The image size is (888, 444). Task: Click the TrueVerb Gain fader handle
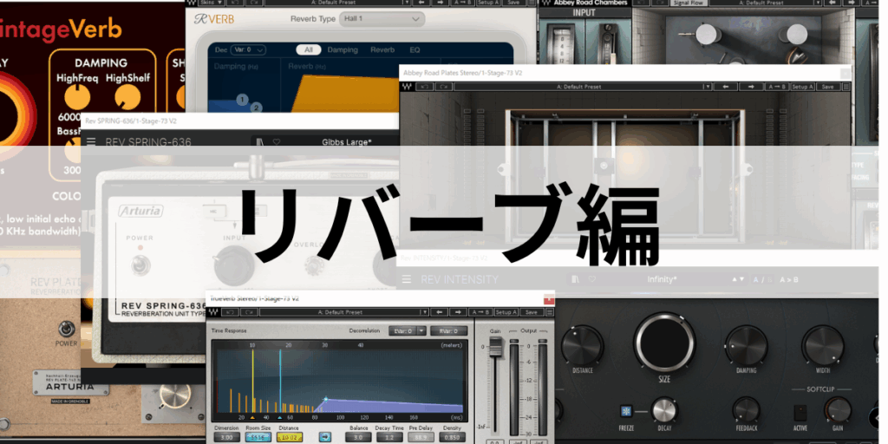496,347
